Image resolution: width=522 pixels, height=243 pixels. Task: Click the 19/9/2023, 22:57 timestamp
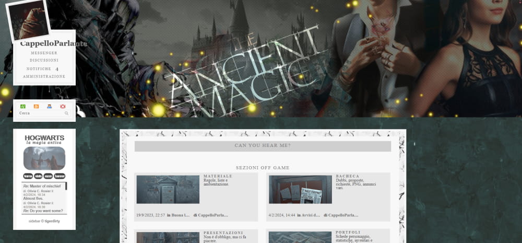click(x=150, y=215)
